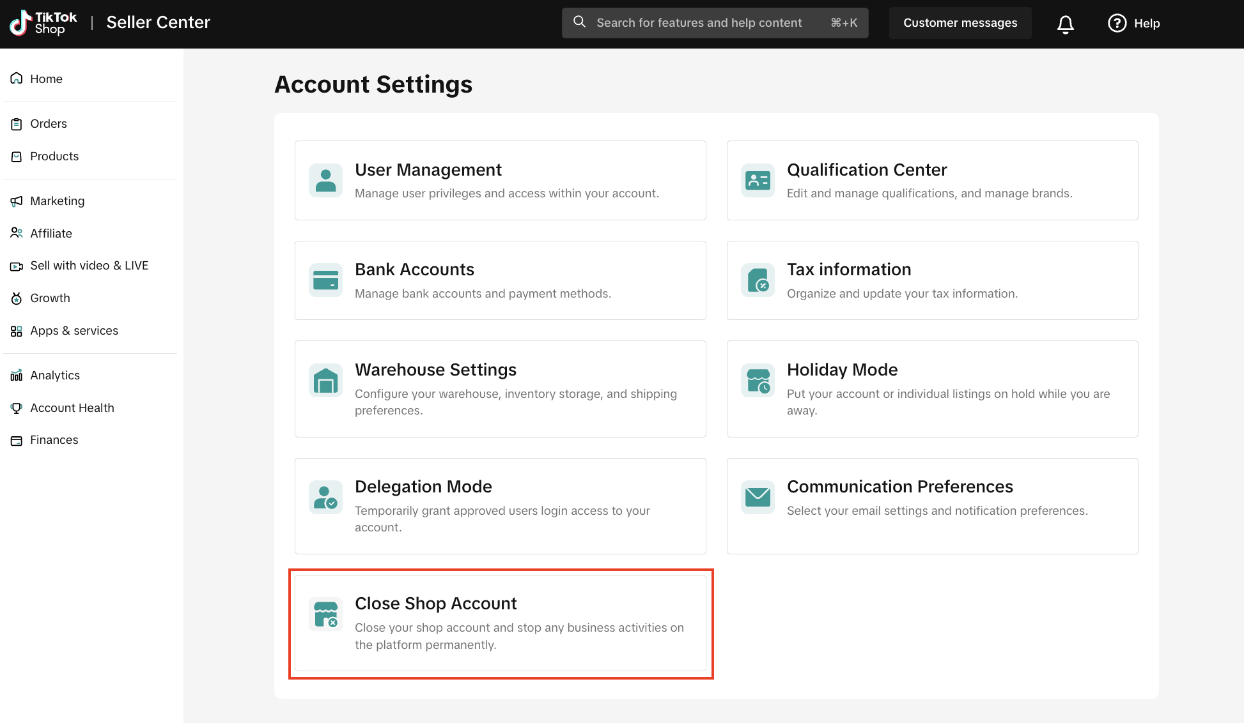Click the Close Shop Account store icon
Screen dimensions: 1244x723
pyautogui.click(x=325, y=614)
